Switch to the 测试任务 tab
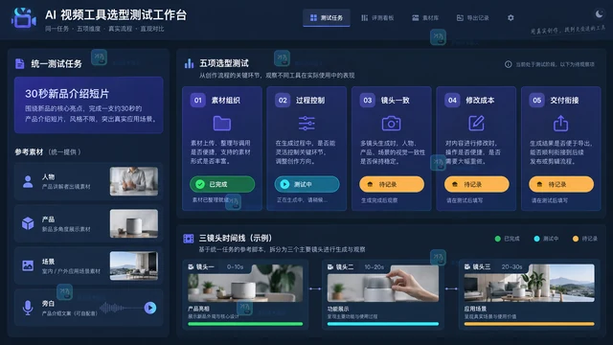The width and height of the screenshot is (613, 345). [327, 18]
